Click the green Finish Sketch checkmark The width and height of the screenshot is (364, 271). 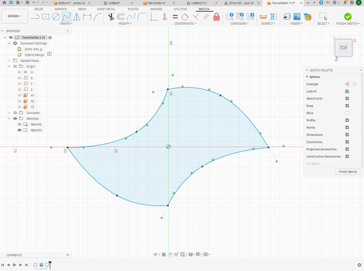348,16
